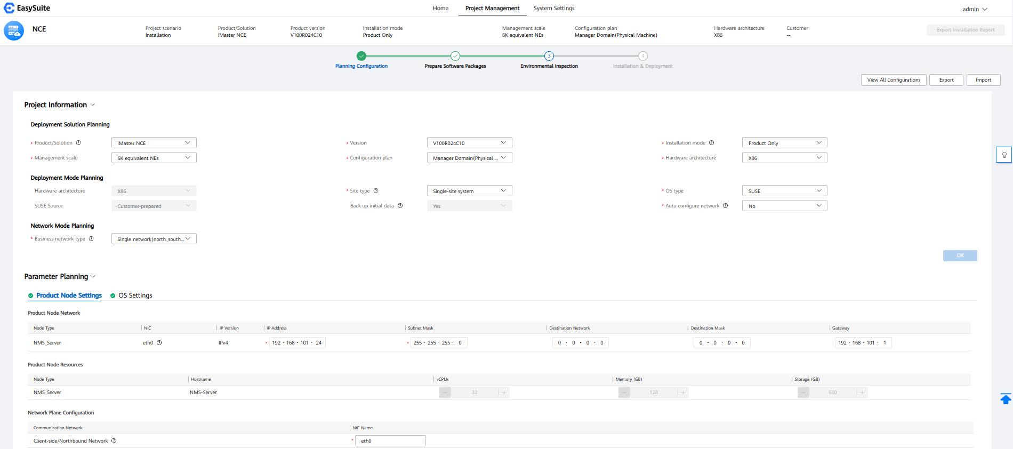Viewport: 1013px width, 449px height.
Task: Click the Storage plus button
Action: 862,392
